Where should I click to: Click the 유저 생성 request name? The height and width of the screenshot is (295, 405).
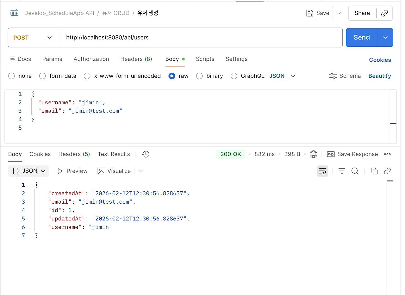pyautogui.click(x=148, y=13)
